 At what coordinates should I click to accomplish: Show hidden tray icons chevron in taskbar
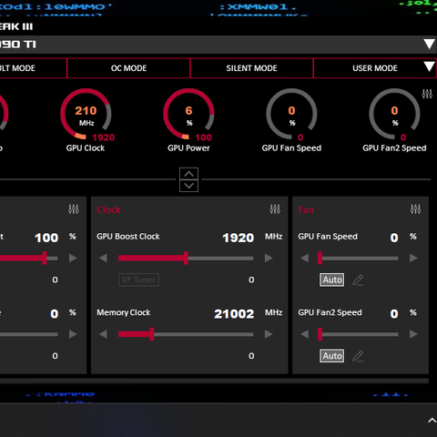pyautogui.click(x=432, y=421)
